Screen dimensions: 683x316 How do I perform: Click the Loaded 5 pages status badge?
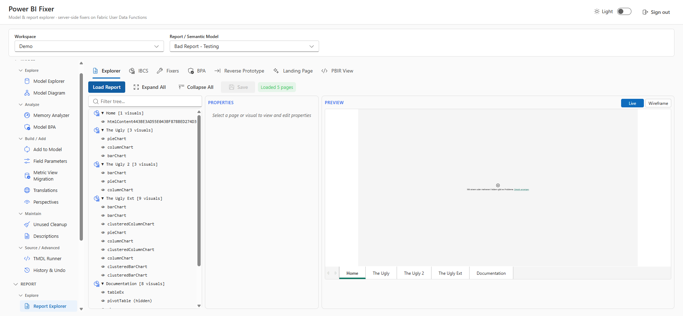click(277, 87)
